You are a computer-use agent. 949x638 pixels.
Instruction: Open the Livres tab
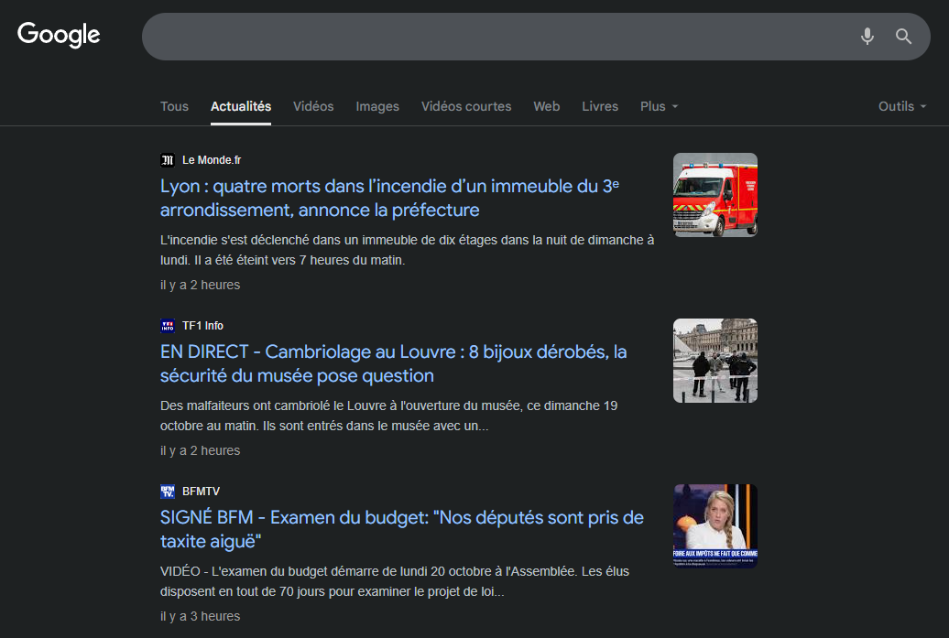click(600, 106)
